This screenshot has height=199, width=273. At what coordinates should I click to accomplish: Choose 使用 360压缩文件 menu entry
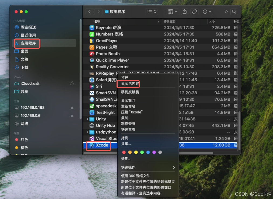coord(135,176)
